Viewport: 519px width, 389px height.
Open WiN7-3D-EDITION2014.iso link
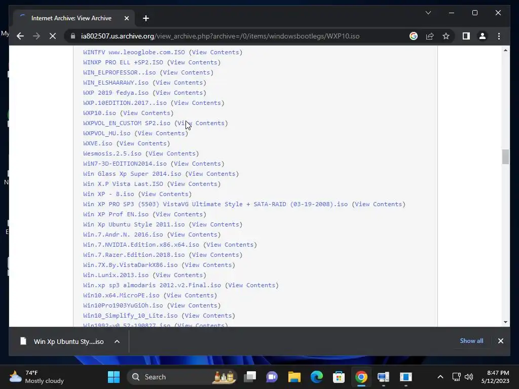pos(125,164)
